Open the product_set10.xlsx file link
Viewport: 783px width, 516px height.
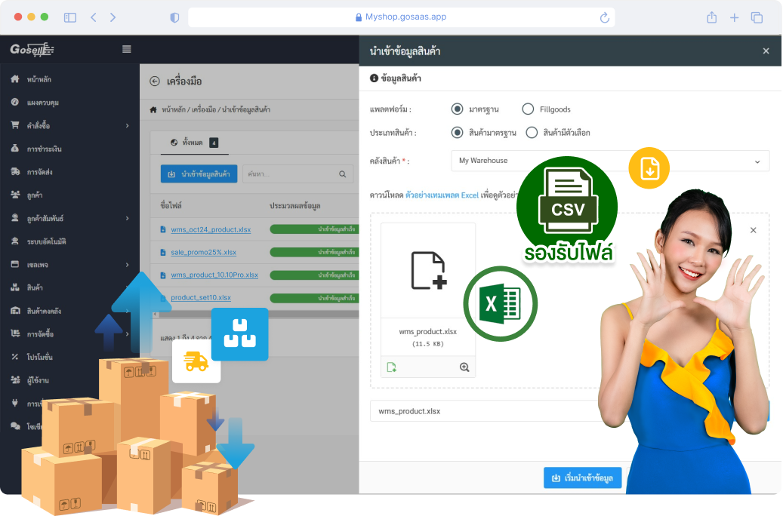click(201, 298)
